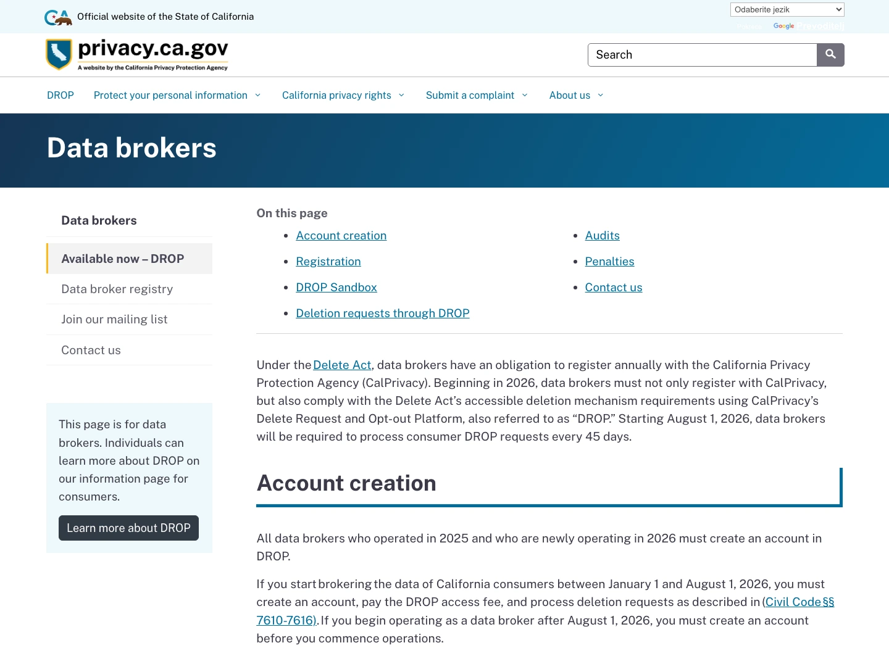The height and width of the screenshot is (648, 889).
Task: Jump to Audits section link
Action: tap(603, 235)
